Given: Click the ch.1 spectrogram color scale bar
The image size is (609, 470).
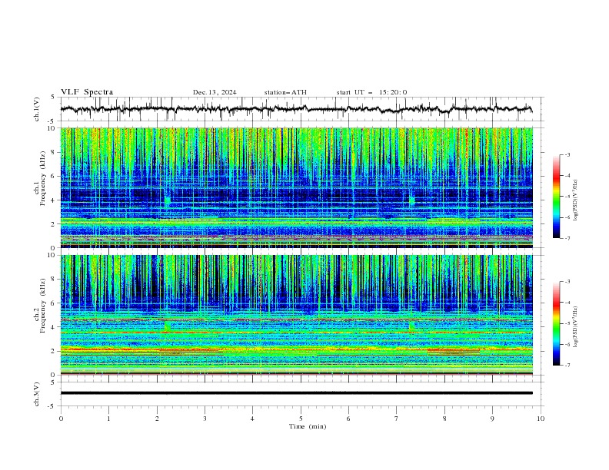Looking at the screenshot, I should pos(556,197).
